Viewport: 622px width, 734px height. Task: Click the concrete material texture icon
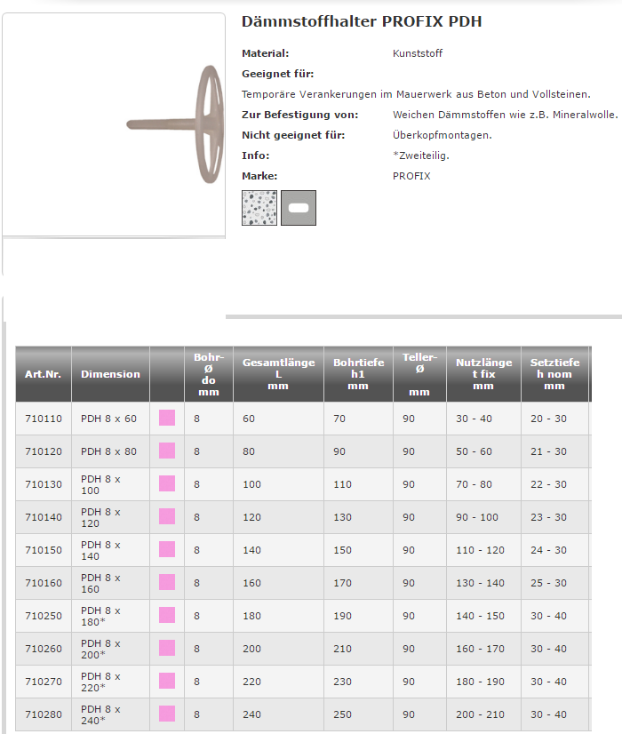click(259, 208)
